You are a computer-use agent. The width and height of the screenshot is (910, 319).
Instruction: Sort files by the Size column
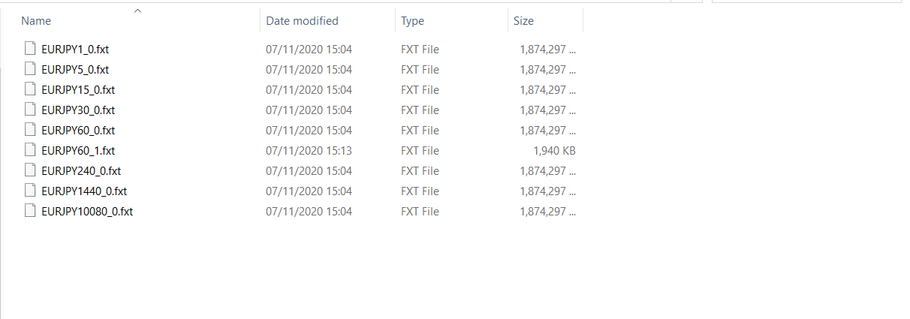(523, 21)
